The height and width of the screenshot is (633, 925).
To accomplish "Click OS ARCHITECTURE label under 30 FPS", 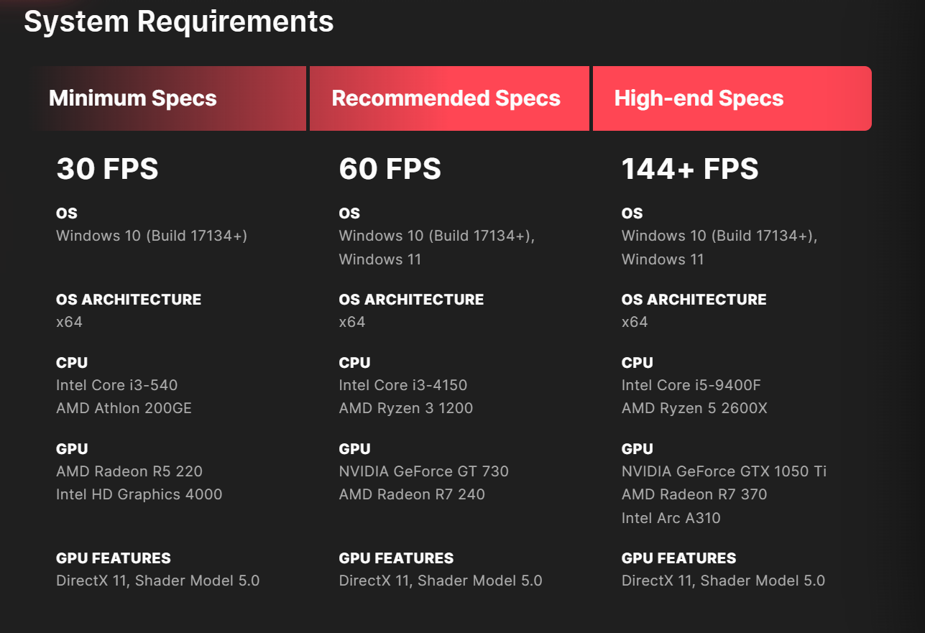I will click(129, 300).
